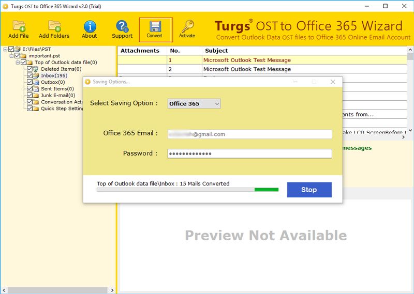This screenshot has width=414, height=294.
Task: Sort by the Subject column header
Action: [x=304, y=51]
